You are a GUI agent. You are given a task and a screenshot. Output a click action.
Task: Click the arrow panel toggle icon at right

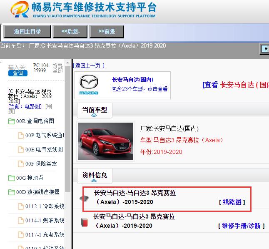click(x=265, y=49)
